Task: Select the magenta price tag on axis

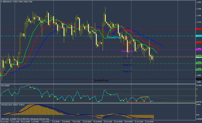Action: (x=199, y=50)
